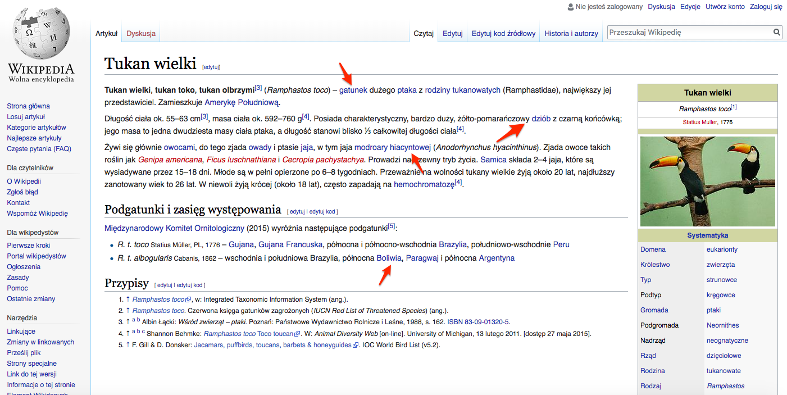This screenshot has height=395, width=787.
Task: Open the hemochromatozę link
Action: (x=424, y=184)
